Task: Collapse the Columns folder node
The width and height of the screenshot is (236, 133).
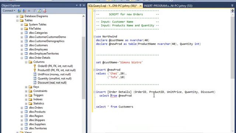Action: point(26,62)
